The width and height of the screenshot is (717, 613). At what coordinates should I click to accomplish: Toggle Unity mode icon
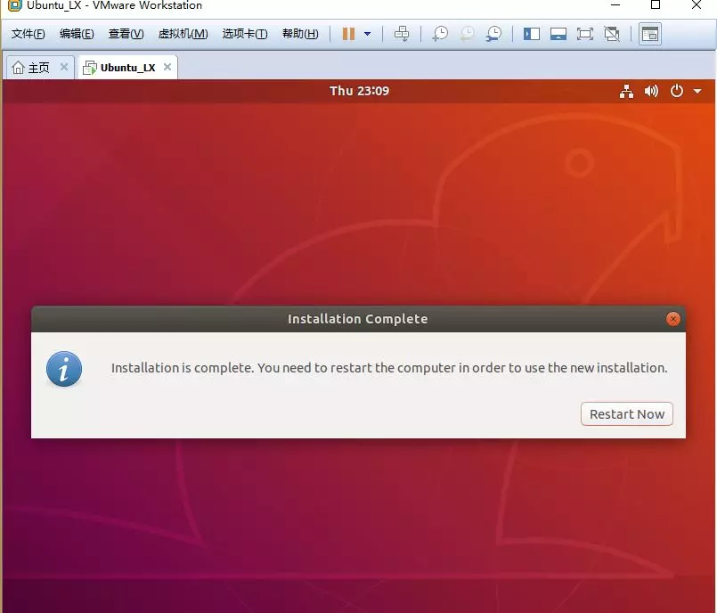point(612,34)
